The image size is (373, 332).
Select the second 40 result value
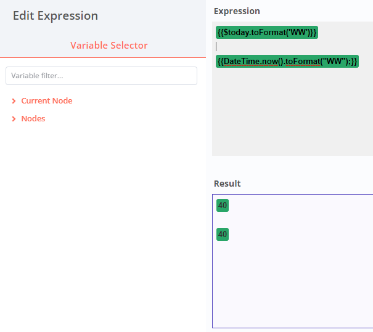click(x=223, y=234)
